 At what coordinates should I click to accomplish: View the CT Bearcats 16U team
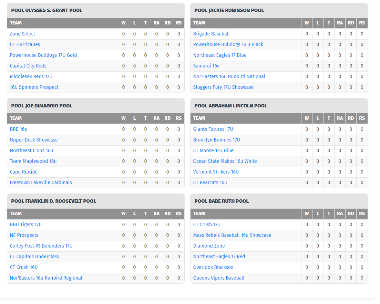[x=210, y=182]
